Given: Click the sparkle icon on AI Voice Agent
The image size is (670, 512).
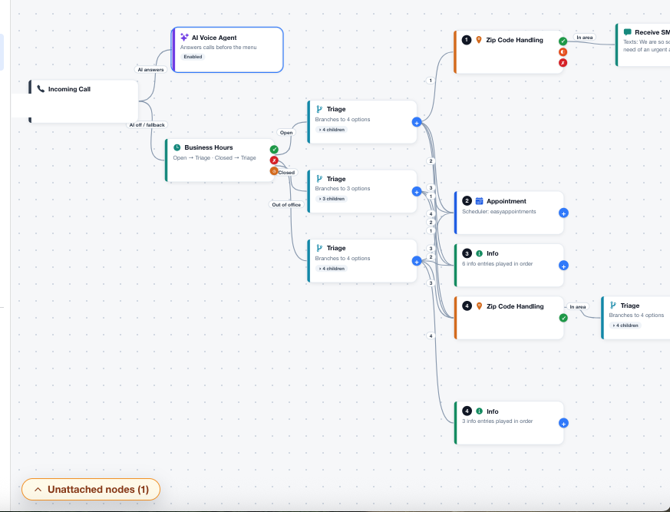Looking at the screenshot, I should 184,37.
